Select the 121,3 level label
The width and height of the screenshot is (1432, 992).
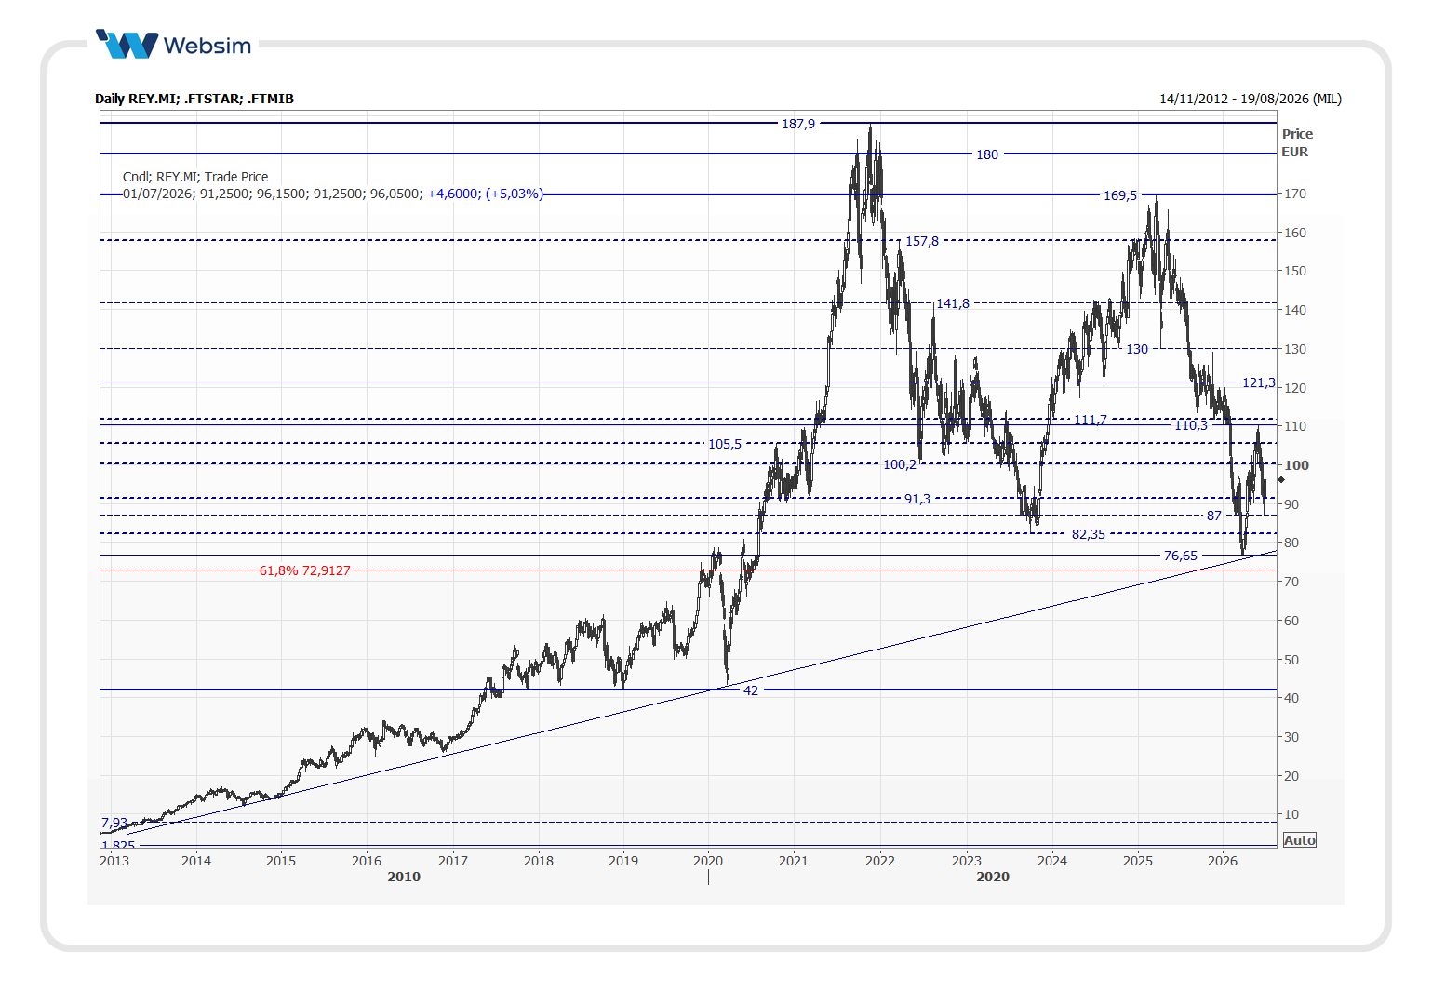(x=1259, y=382)
